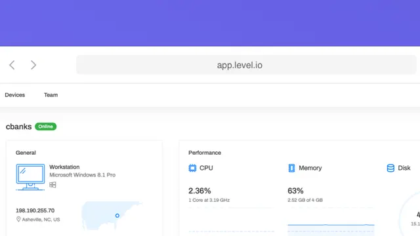Click the location pin icon by Asheville
This screenshot has width=420, height=236.
tap(18, 219)
